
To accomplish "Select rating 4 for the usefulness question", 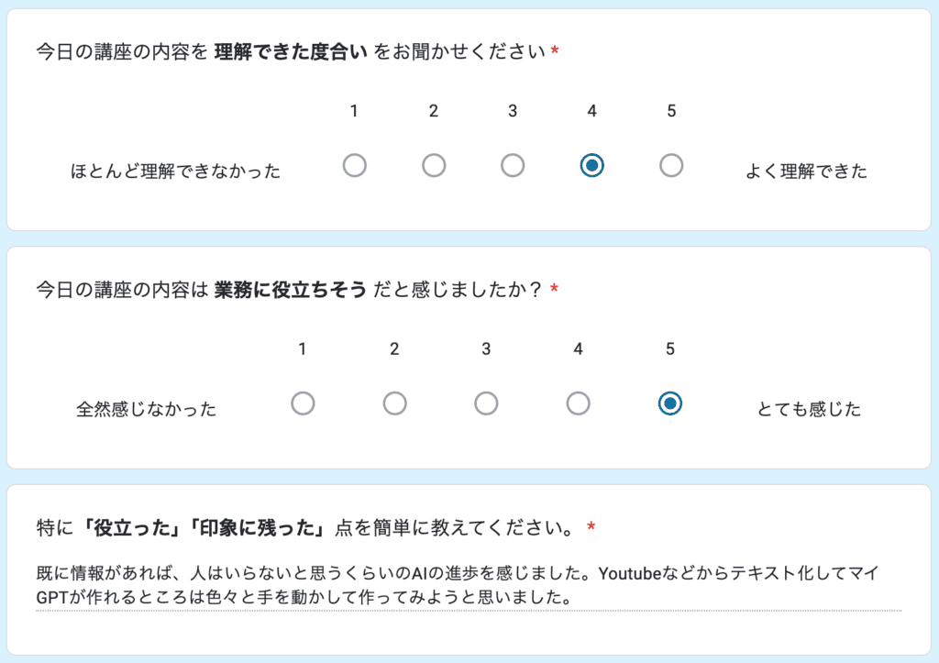I will [578, 403].
